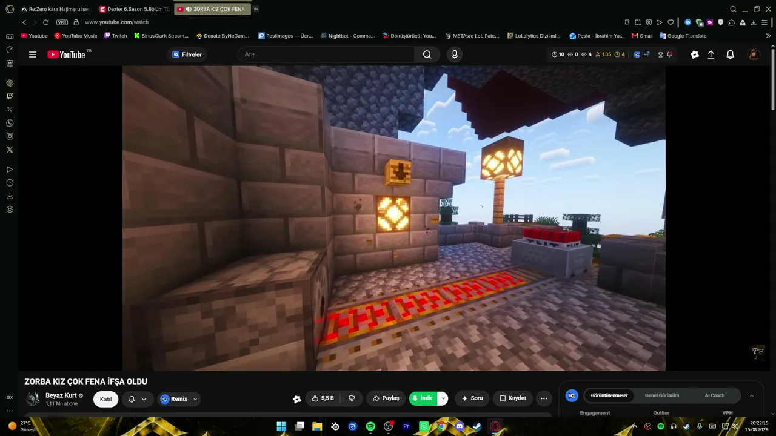This screenshot has height=436, width=776.
Task: Open the Google Translate bookmark
Action: click(x=683, y=36)
